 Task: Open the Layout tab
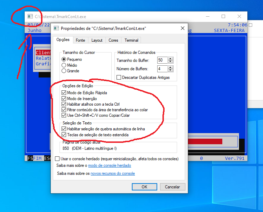pyautogui.click(x=97, y=40)
